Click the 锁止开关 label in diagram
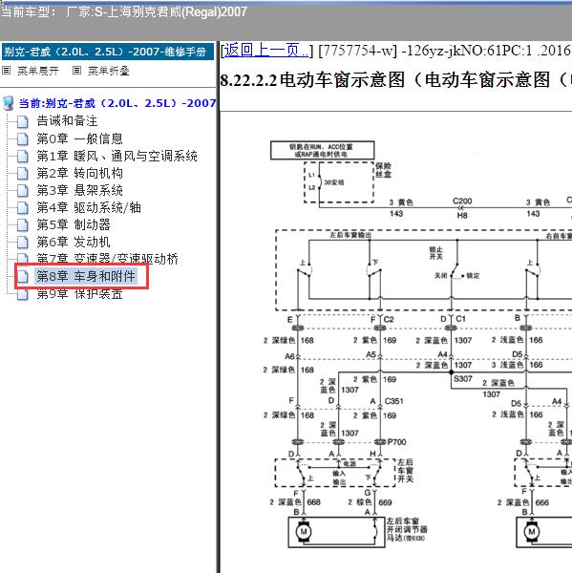This screenshot has height=573, width=572. tap(435, 253)
